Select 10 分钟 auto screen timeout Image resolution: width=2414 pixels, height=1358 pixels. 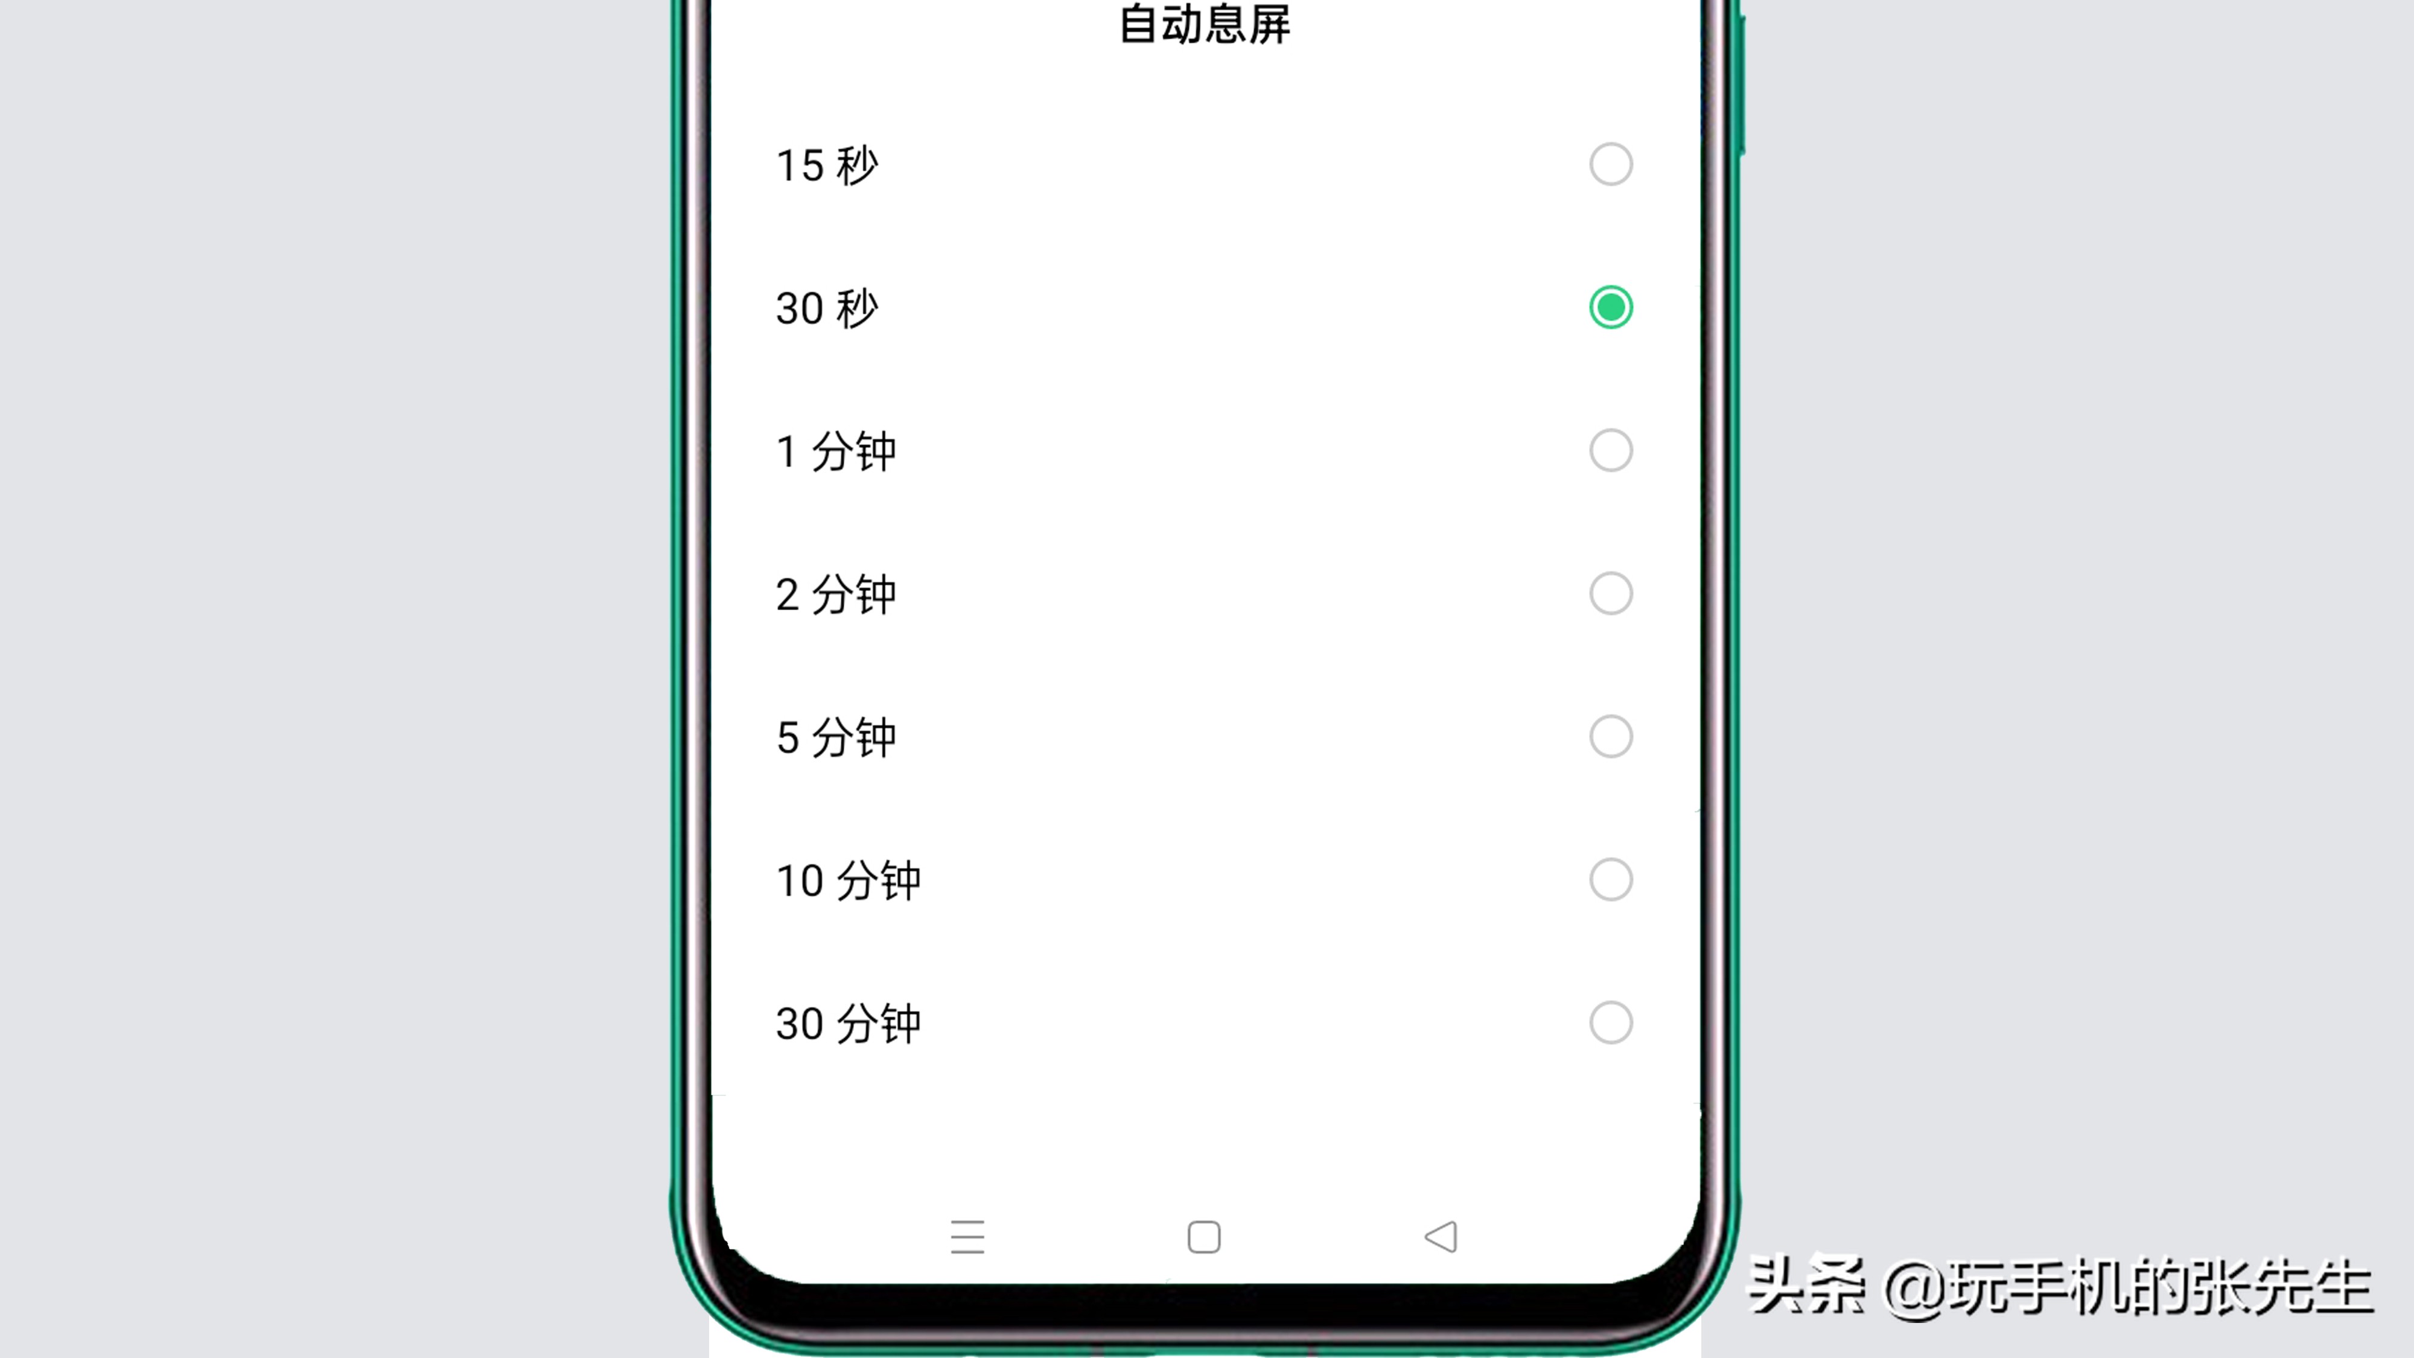click(1610, 879)
